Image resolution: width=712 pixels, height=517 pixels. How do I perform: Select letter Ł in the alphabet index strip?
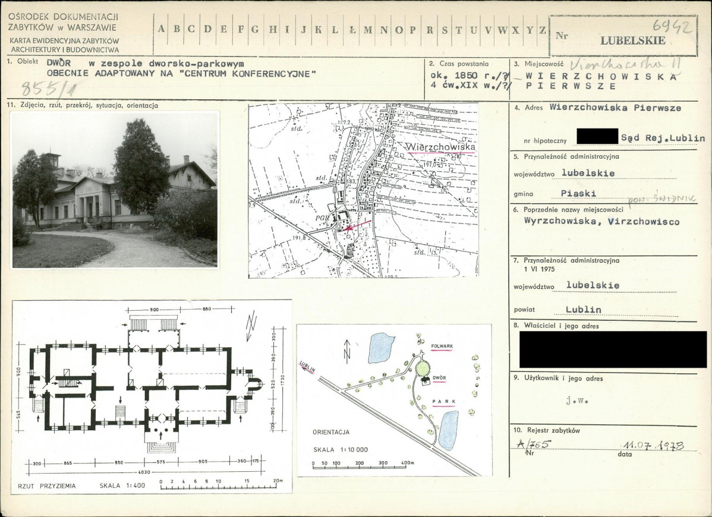[351, 30]
